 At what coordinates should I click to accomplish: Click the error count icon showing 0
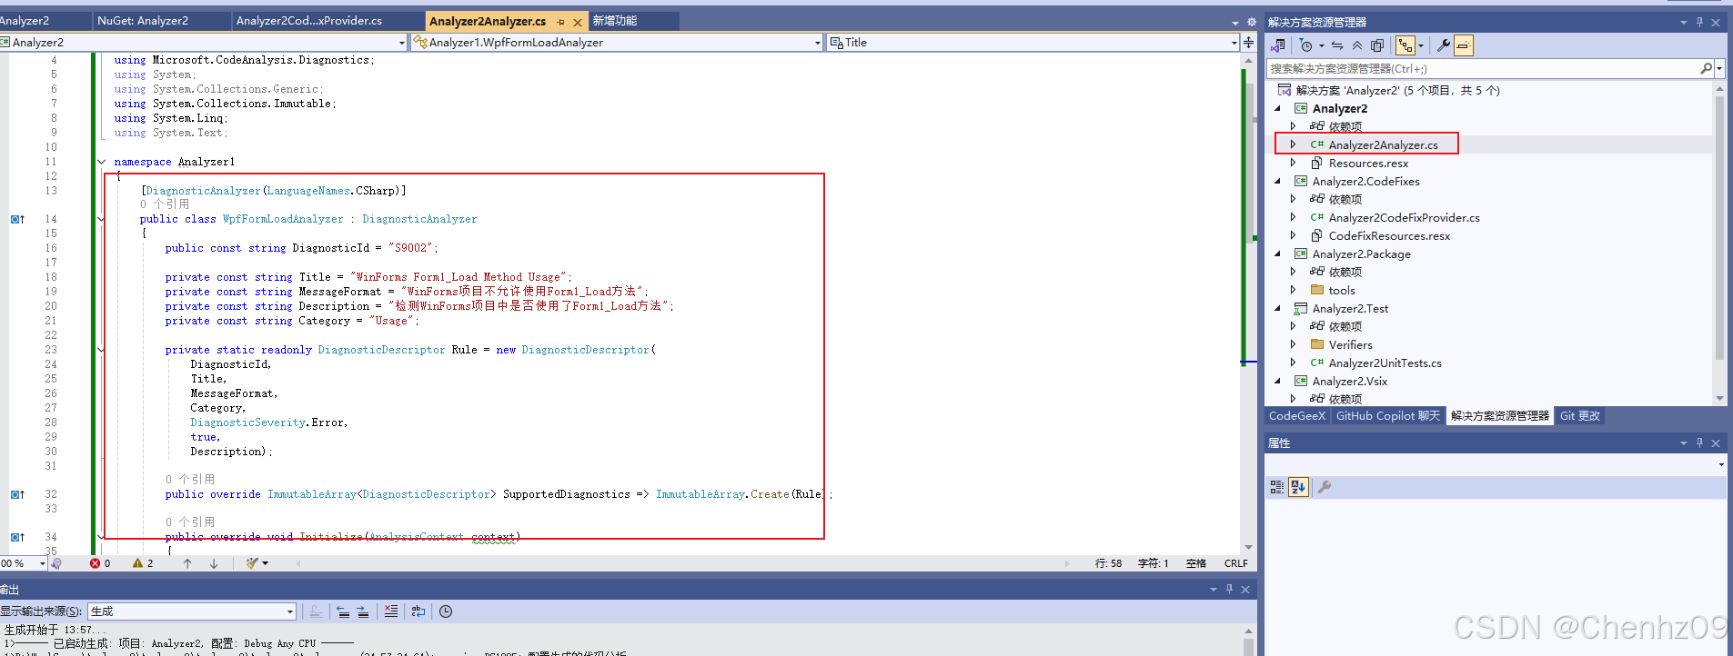pos(95,563)
